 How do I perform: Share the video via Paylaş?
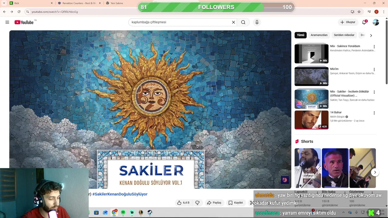click(214, 203)
